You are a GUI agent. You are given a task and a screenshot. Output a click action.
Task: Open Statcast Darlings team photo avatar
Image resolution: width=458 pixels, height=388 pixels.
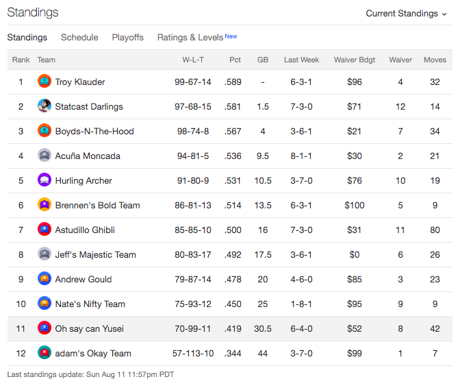click(x=44, y=106)
